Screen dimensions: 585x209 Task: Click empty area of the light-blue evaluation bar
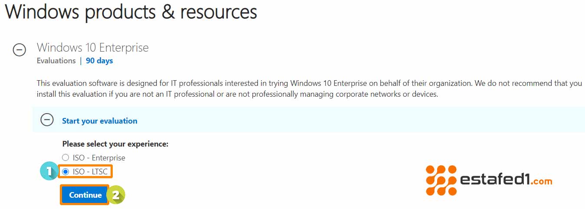click(x=347, y=120)
